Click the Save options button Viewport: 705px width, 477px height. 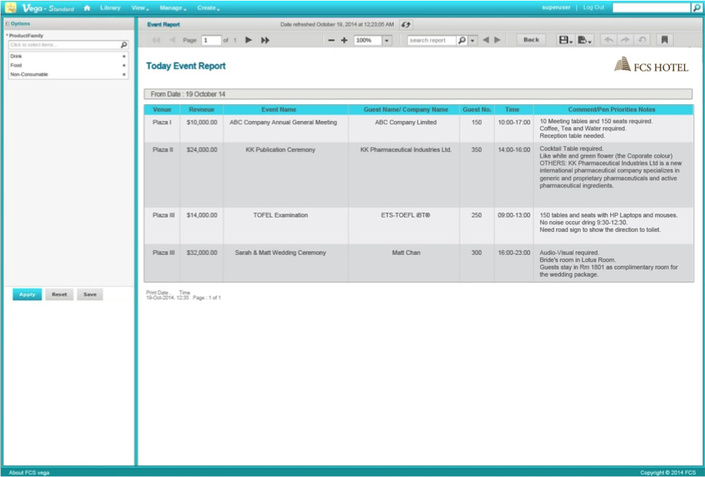[x=90, y=295]
